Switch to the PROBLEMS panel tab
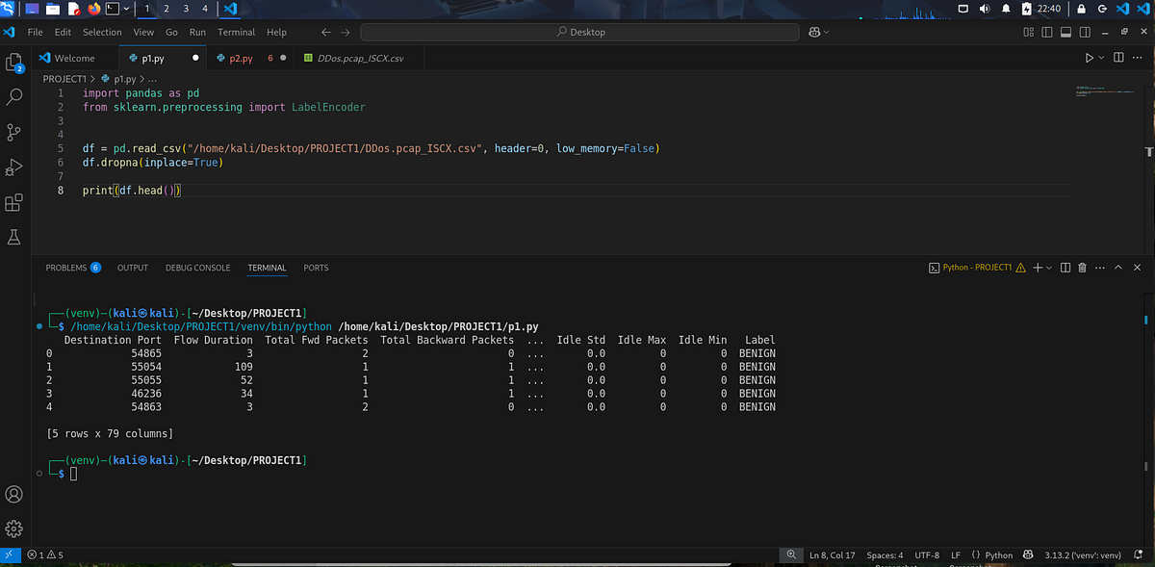The image size is (1155, 567). 66,268
